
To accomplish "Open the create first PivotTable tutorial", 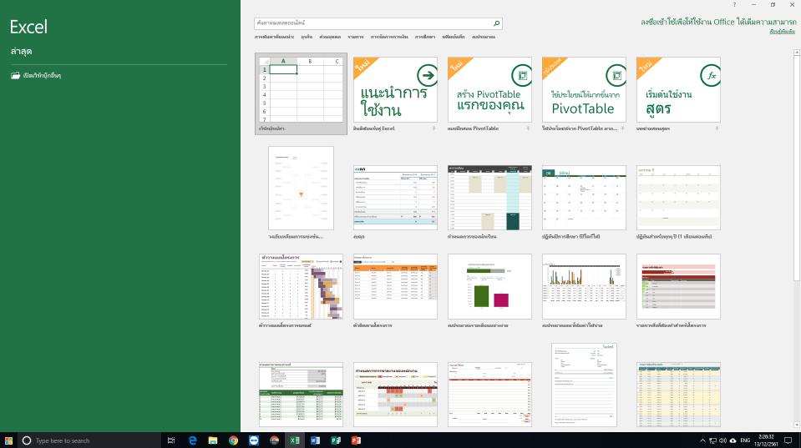I will 489,89.
